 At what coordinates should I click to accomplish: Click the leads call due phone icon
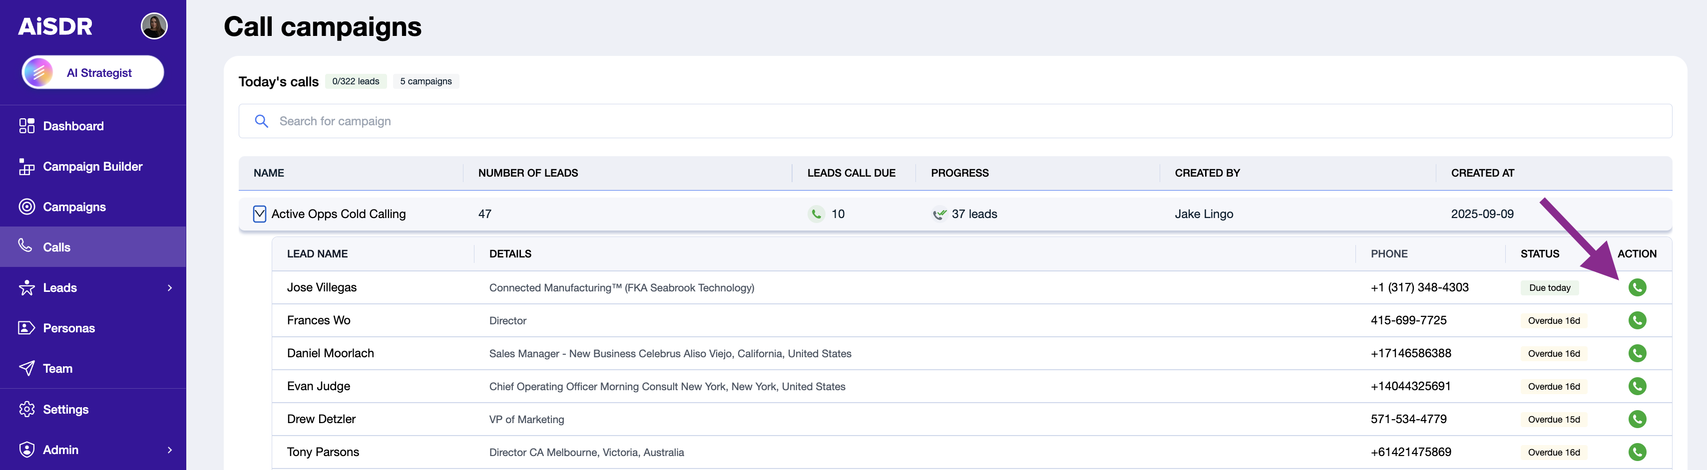[817, 214]
